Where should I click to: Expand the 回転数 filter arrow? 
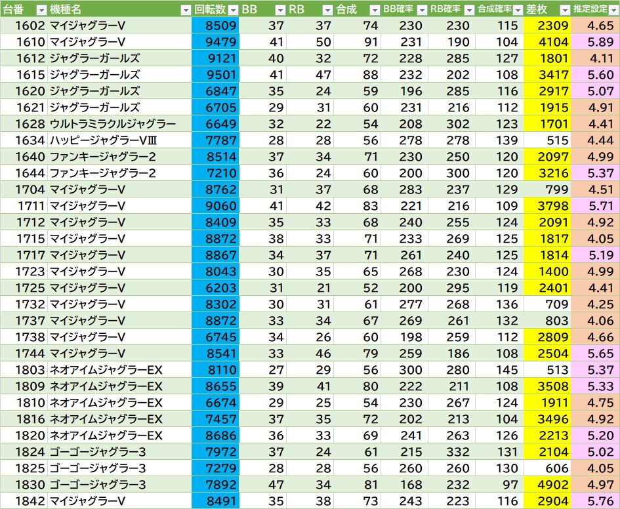click(233, 10)
